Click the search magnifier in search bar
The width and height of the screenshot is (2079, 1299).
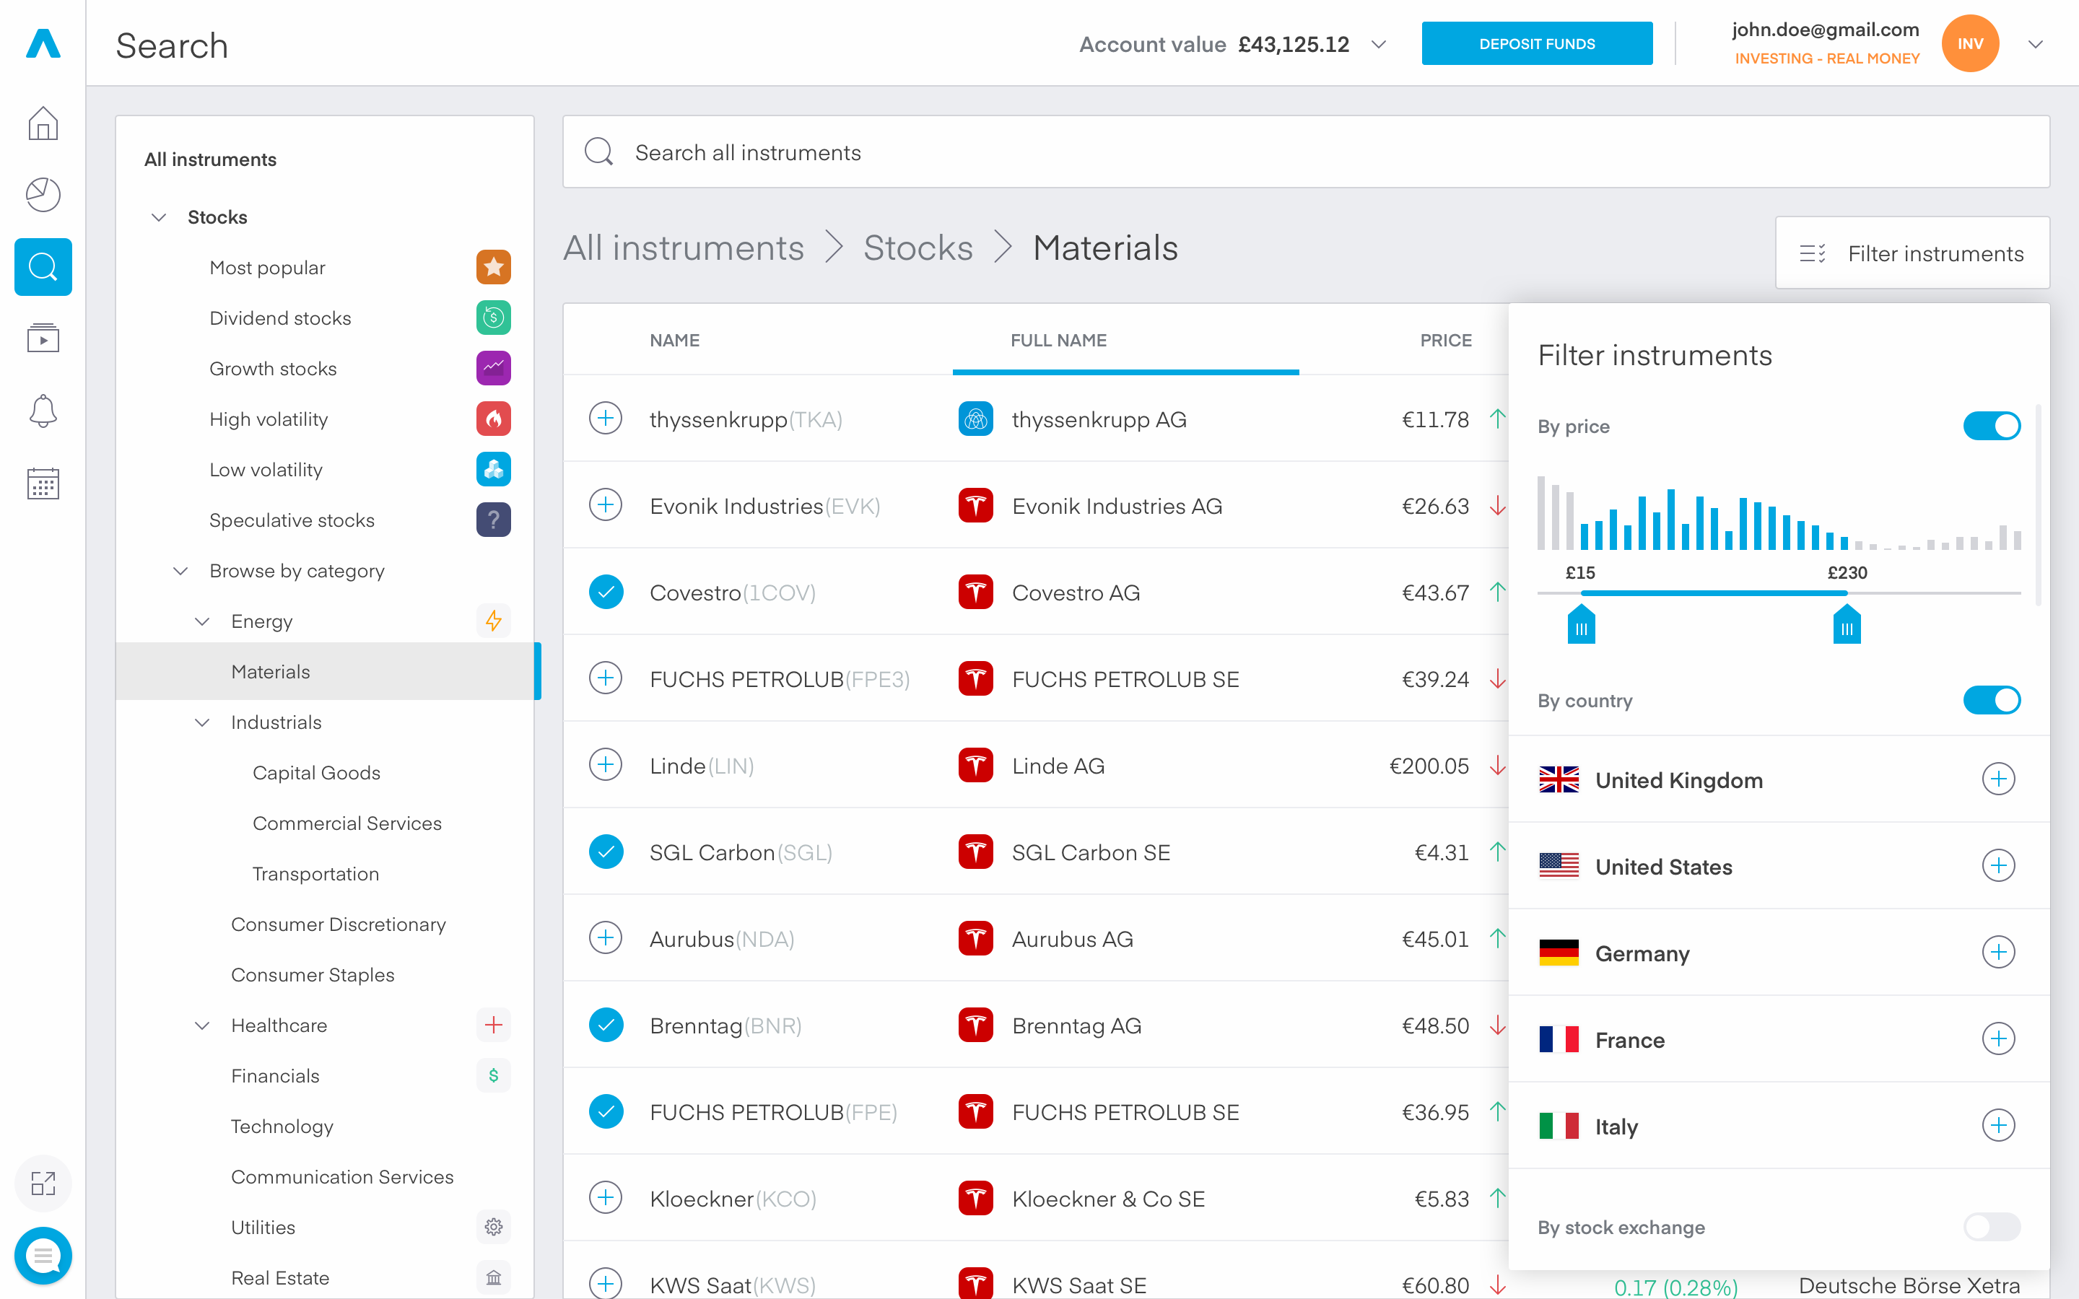[x=598, y=152]
